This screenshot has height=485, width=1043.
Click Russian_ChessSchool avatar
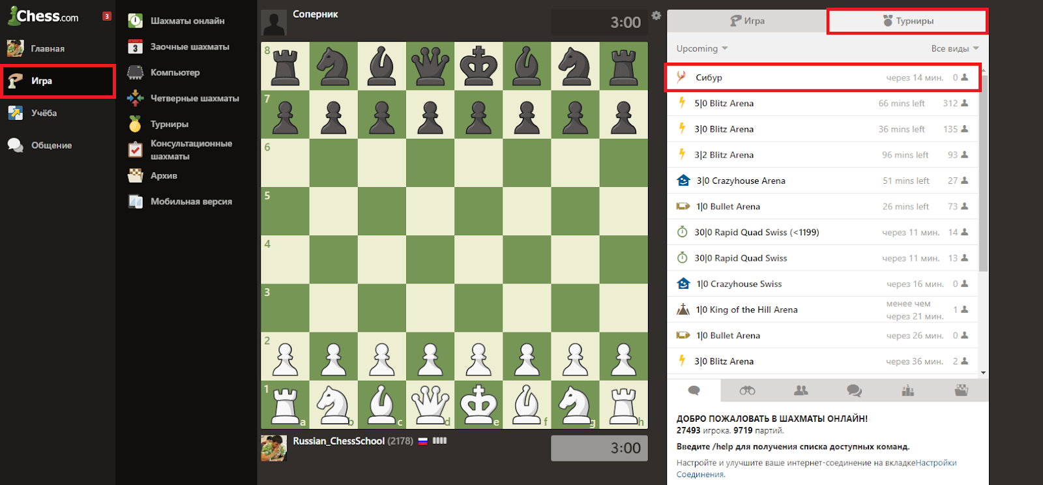(274, 448)
